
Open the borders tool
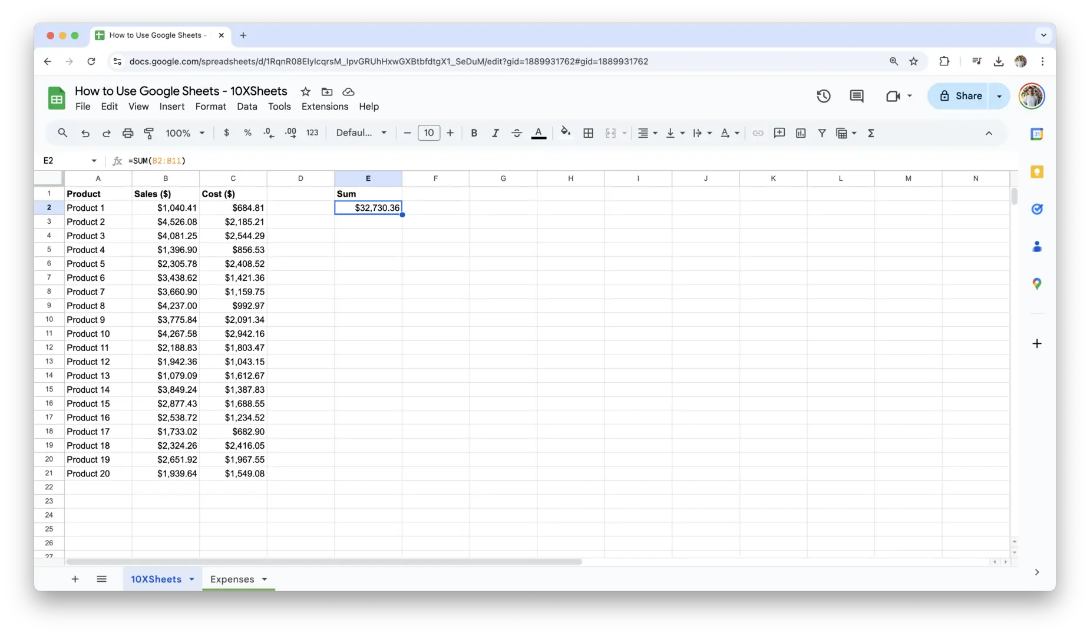pos(588,133)
